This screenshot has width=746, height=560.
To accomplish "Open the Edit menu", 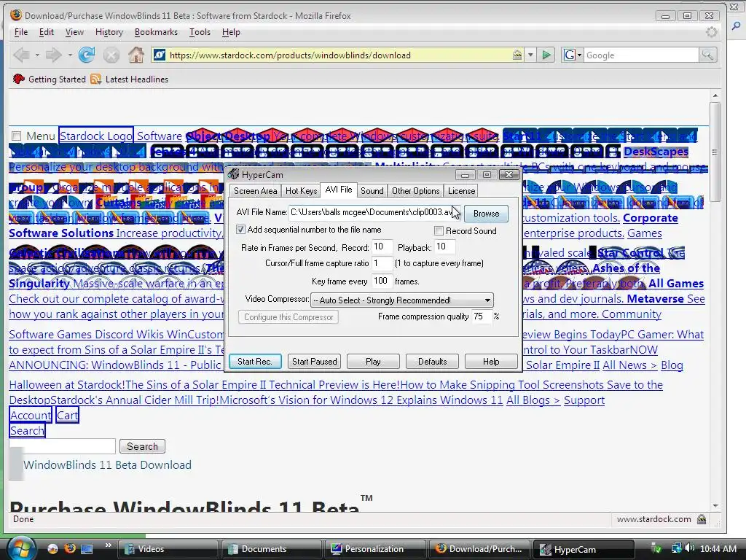I will click(46, 32).
